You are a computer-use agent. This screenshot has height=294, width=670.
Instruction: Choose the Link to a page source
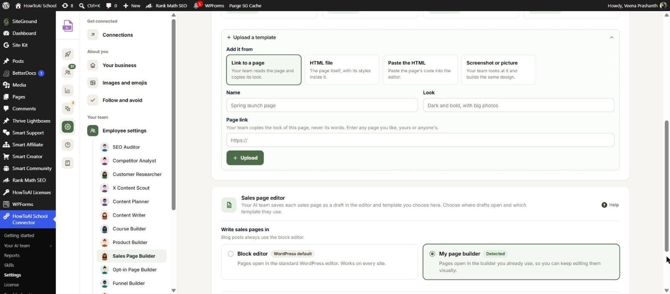pos(264,70)
